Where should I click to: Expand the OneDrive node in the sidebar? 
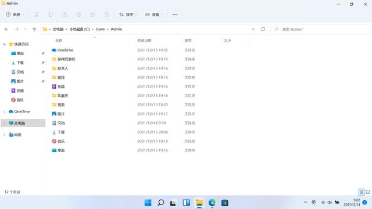(x=4, y=111)
